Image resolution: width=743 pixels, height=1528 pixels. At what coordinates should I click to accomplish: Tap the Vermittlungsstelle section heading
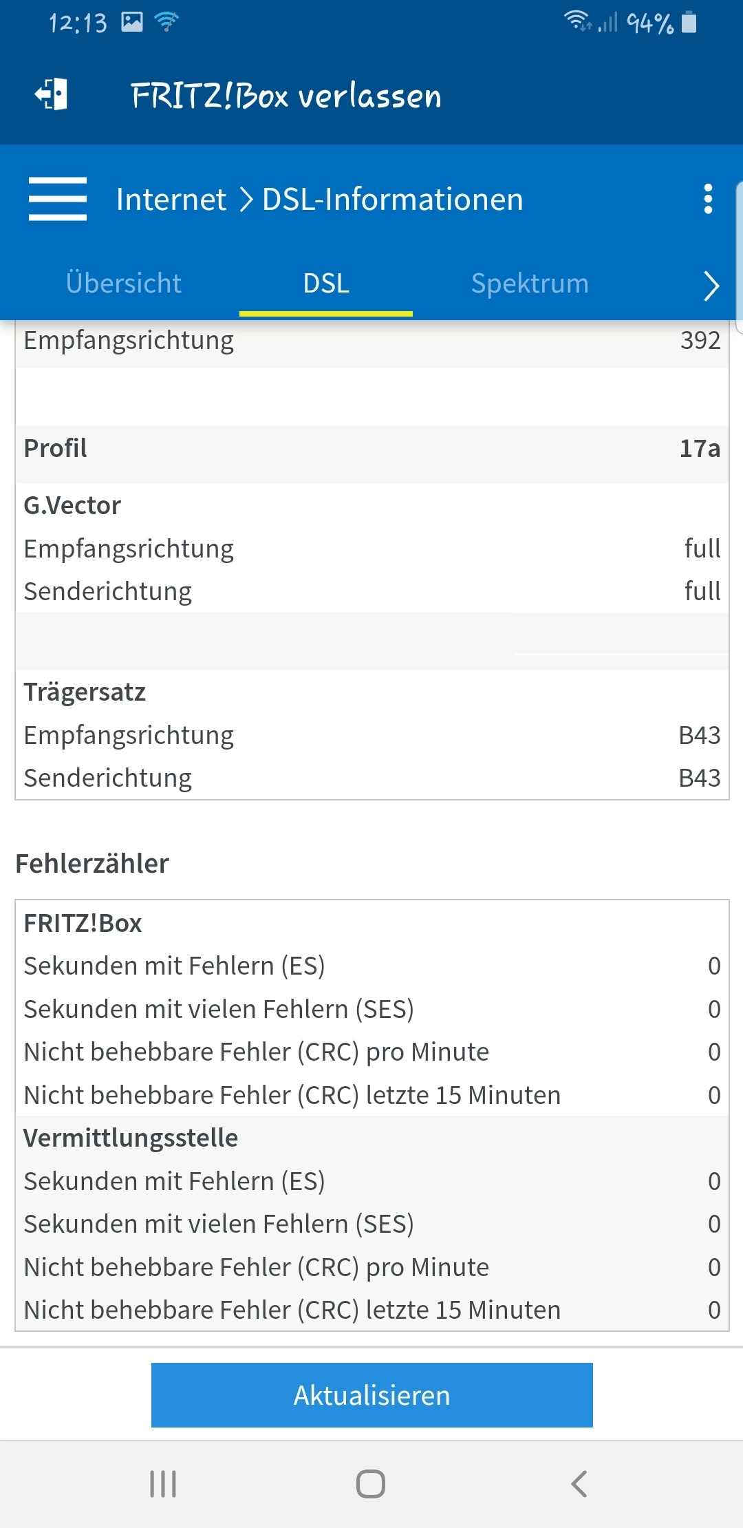tap(131, 1138)
